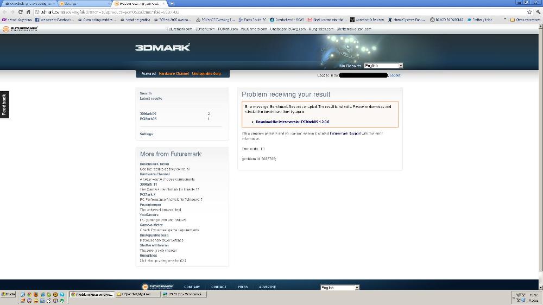
Task: Open a new browser tab
Action: click(x=172, y=3)
